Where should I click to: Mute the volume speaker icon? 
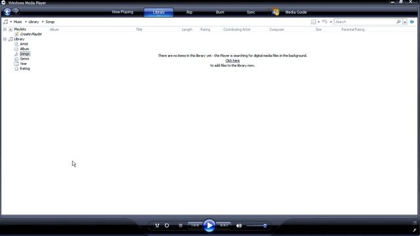click(x=239, y=226)
